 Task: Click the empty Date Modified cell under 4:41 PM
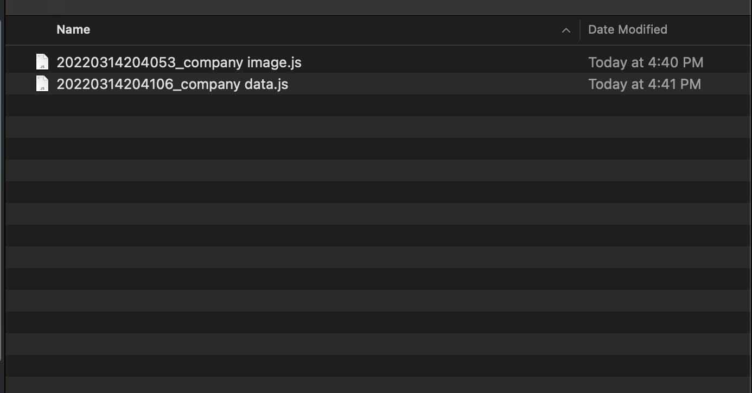[645, 105]
